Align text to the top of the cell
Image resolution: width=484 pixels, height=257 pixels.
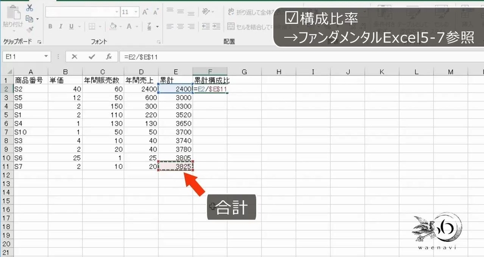pos(170,11)
